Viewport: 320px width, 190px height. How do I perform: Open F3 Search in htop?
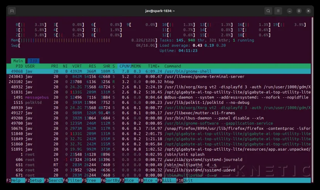[x=54, y=180]
